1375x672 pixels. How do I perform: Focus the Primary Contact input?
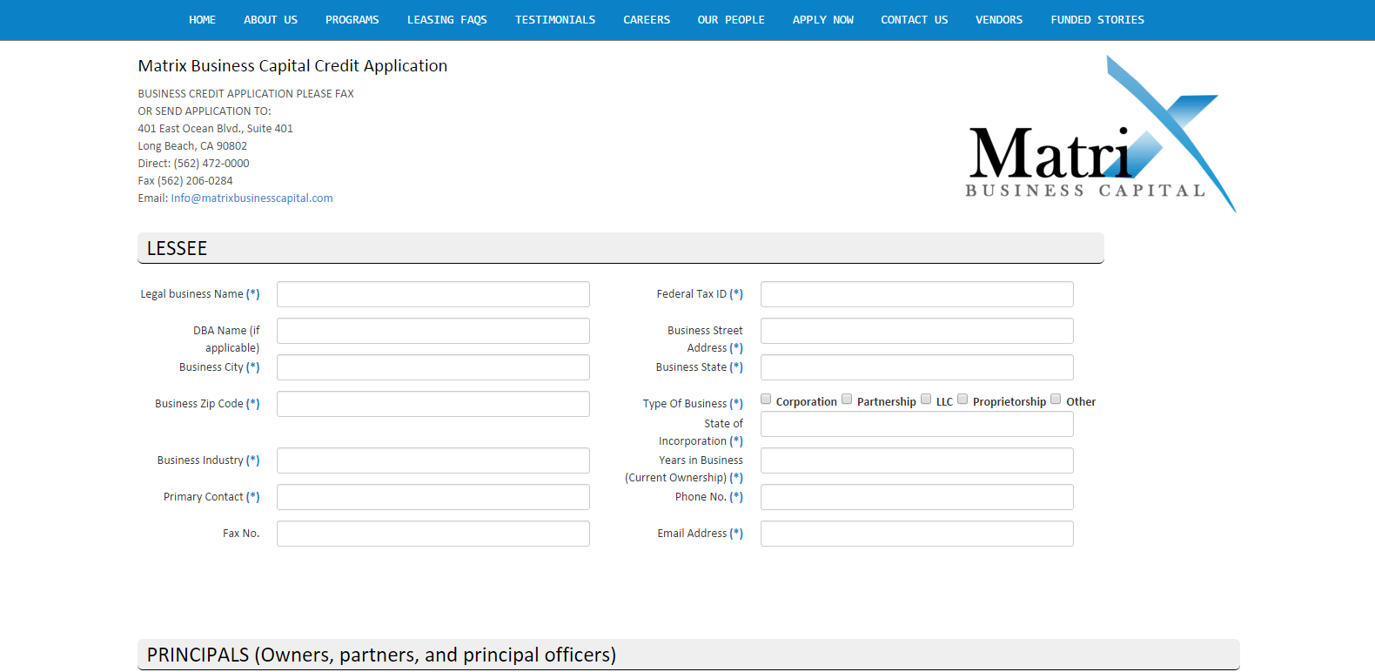pyautogui.click(x=433, y=497)
